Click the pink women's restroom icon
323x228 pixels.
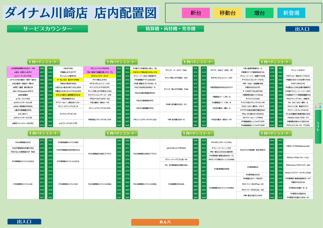coord(315,107)
